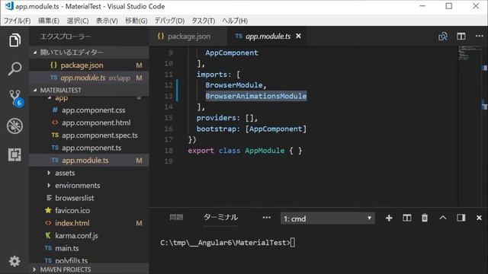This screenshot has height=274, width=488.
Task: Maximize the panel with up chevron
Action: pos(442,218)
